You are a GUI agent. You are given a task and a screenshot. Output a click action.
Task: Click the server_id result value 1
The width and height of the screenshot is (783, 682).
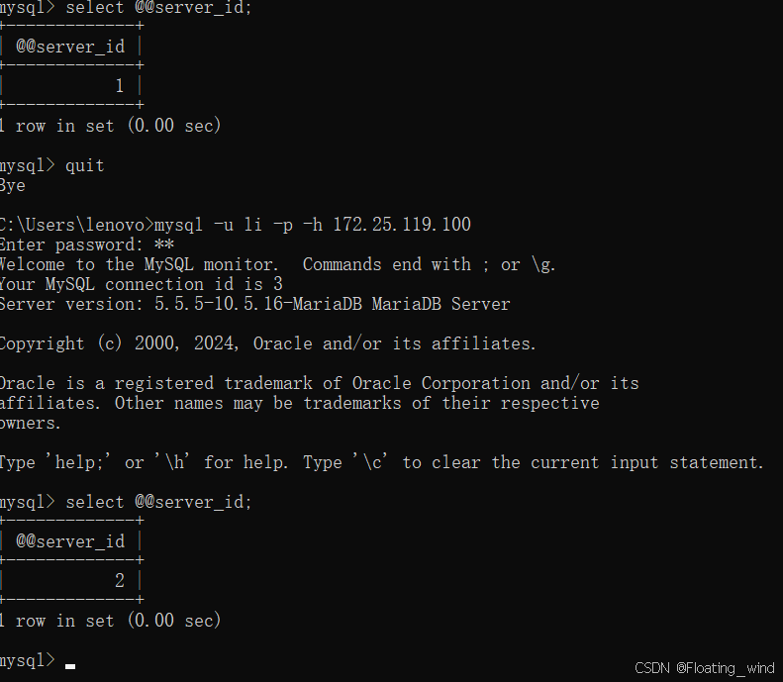[x=120, y=86]
